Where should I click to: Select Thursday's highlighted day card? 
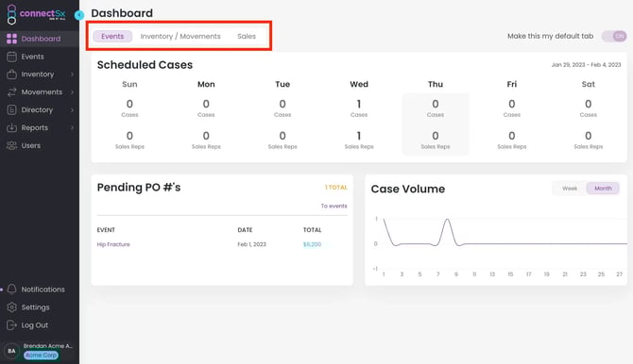pos(436,124)
